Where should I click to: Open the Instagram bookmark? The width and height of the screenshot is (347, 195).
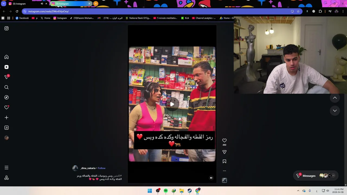click(60, 18)
